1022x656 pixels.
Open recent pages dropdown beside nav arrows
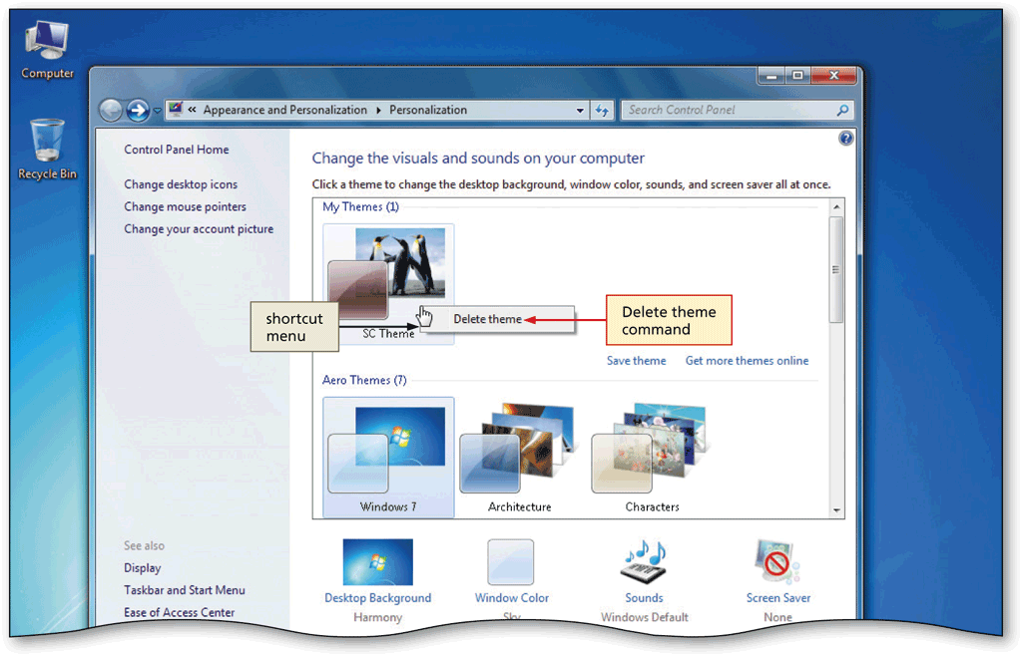[157, 111]
